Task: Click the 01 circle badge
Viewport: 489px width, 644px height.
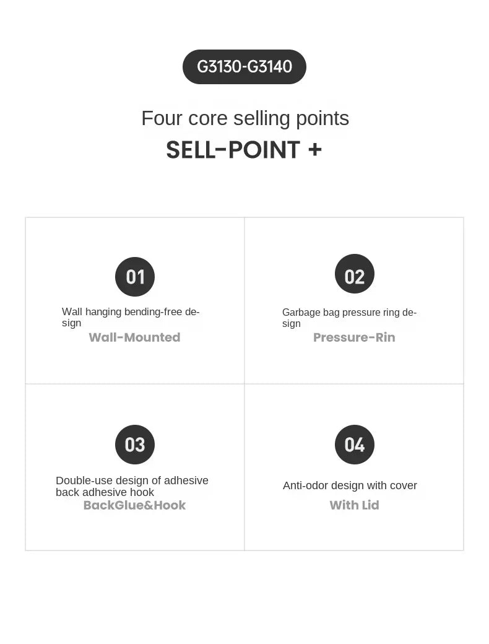Action: tap(135, 276)
